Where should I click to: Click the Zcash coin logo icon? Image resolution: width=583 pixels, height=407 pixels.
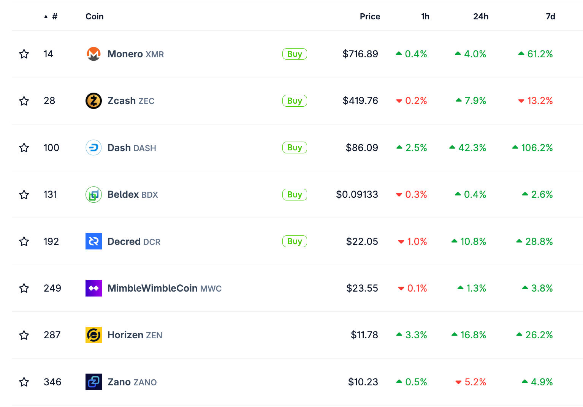click(x=93, y=101)
